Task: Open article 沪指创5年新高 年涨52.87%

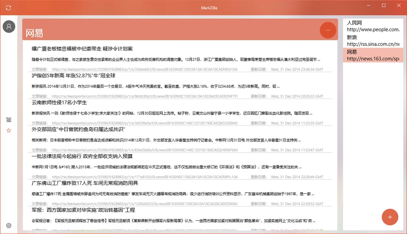Action: click(x=74, y=76)
